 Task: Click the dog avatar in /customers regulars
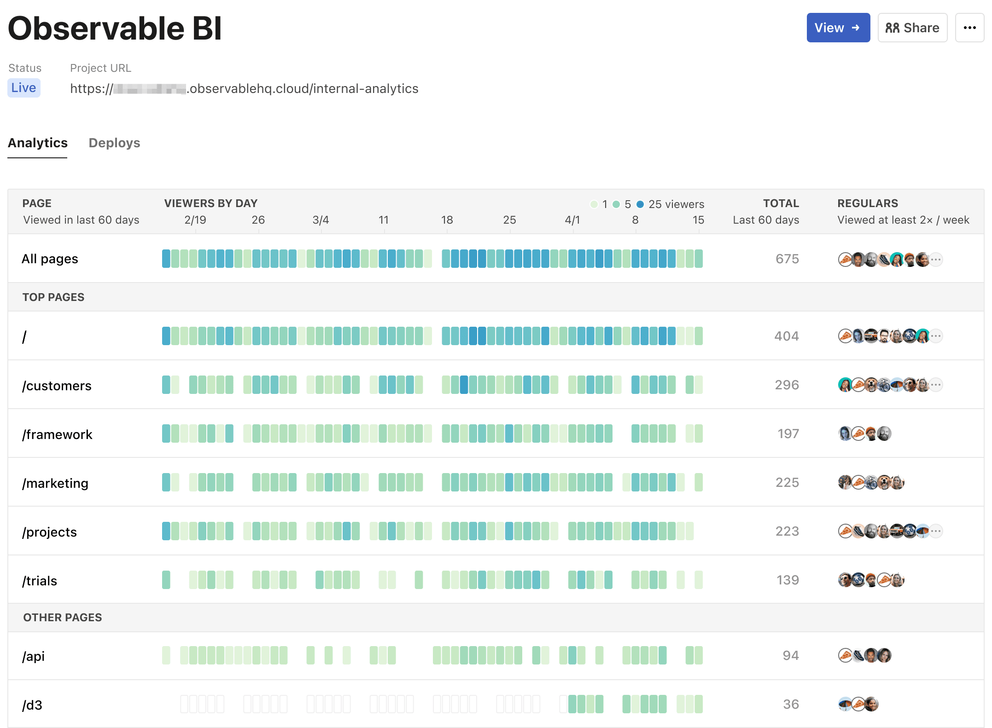pos(871,385)
